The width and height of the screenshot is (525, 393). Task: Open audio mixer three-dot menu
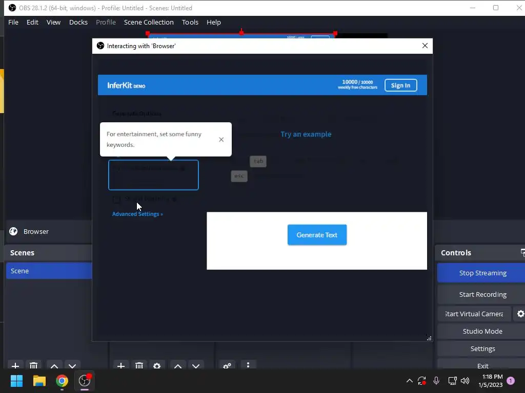[x=248, y=365]
